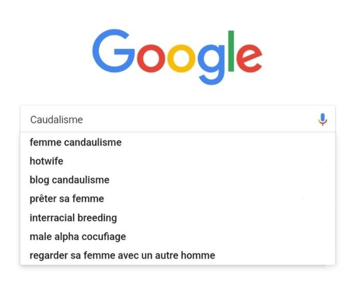The image size is (355, 291).
Task: Choose the 'hotwife' suggestion
Action: coord(46,161)
